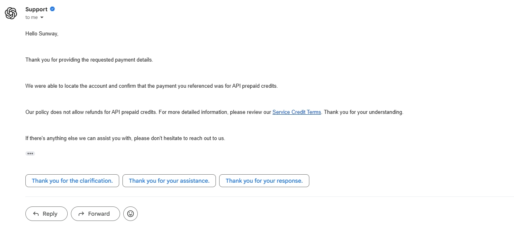Click the sentence about requested payment details
The width and height of the screenshot is (514, 231).
[89, 60]
